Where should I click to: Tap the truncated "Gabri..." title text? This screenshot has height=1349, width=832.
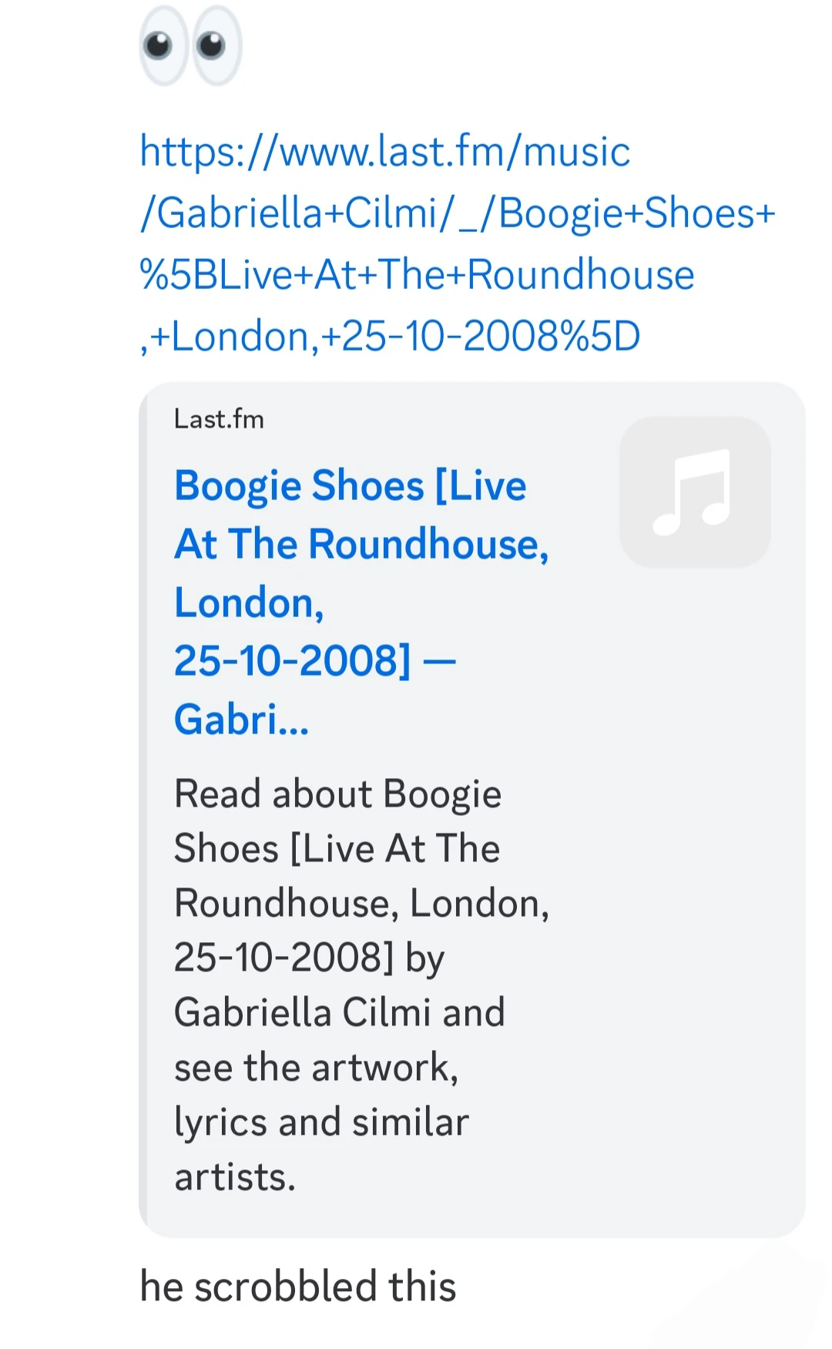241,720
